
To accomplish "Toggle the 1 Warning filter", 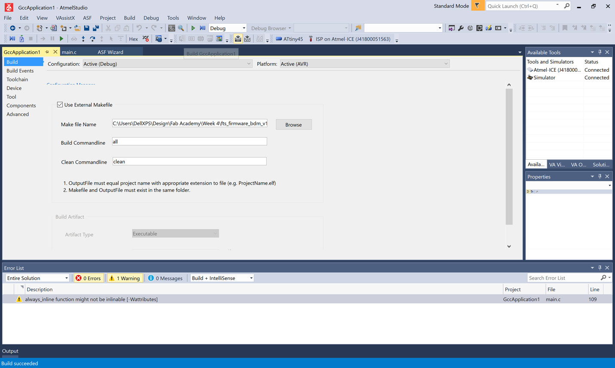I will [125, 278].
